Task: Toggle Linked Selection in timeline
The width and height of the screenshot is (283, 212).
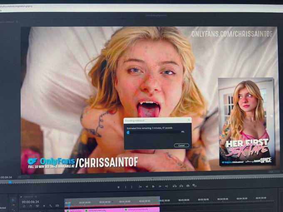Action: (x=37, y=206)
